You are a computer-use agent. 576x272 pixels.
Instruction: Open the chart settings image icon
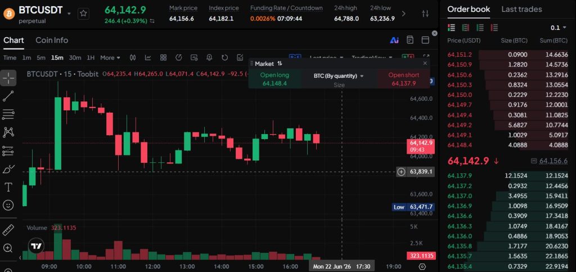pyautogui.click(x=194, y=57)
